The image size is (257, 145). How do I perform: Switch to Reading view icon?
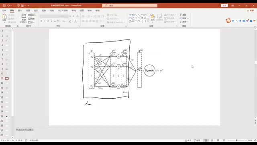click(218, 141)
